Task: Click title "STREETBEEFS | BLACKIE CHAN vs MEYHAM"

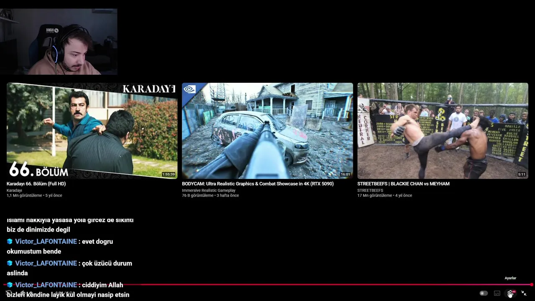Action: point(403,184)
